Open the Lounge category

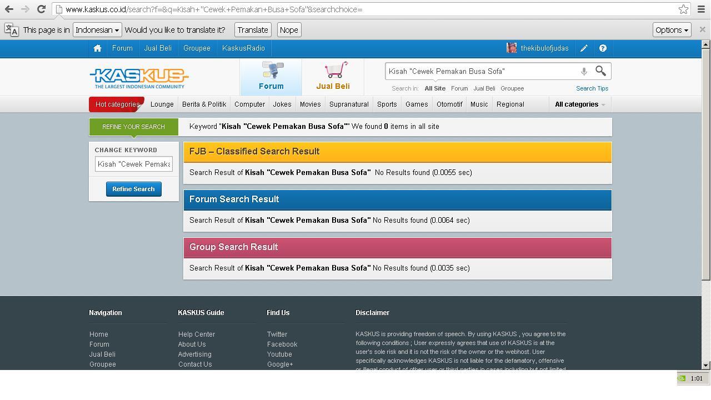(162, 104)
